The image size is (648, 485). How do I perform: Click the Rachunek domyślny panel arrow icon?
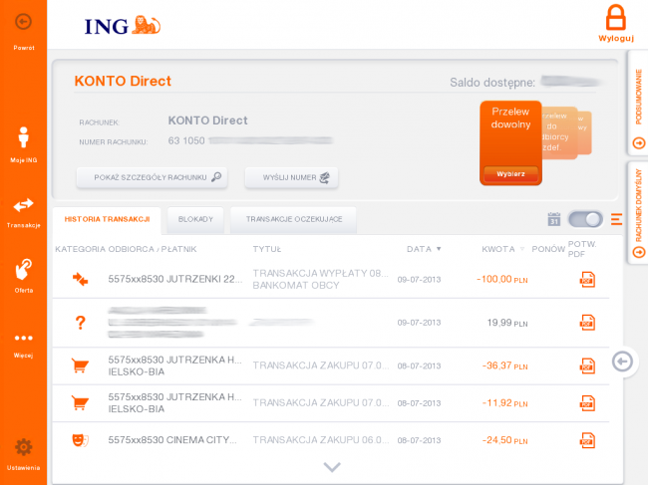pyautogui.click(x=639, y=252)
